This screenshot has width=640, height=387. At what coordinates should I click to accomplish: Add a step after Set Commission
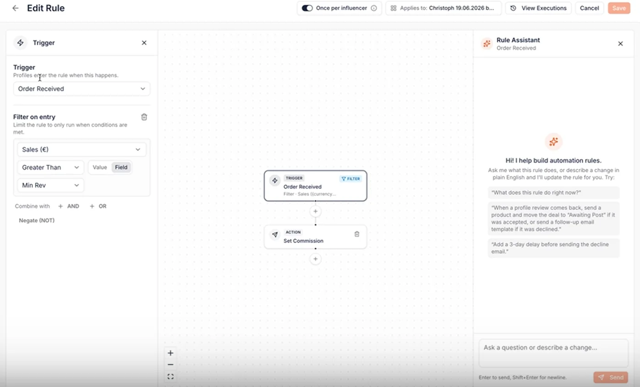click(315, 259)
